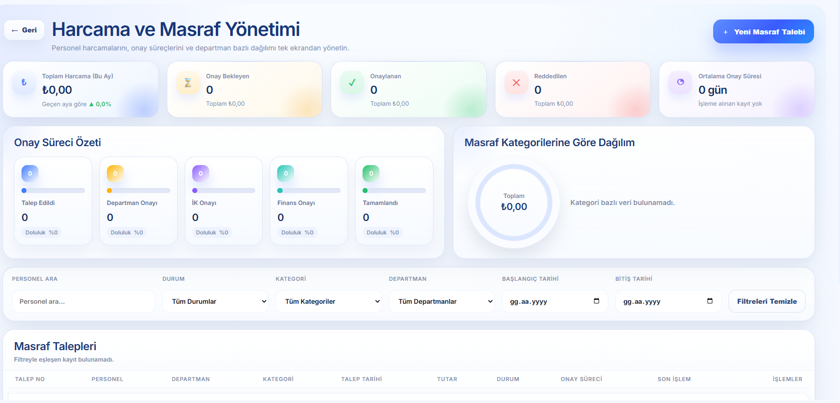This screenshot has width=840, height=403.
Task: Click the İŞLEMLER column header
Action: 788,379
